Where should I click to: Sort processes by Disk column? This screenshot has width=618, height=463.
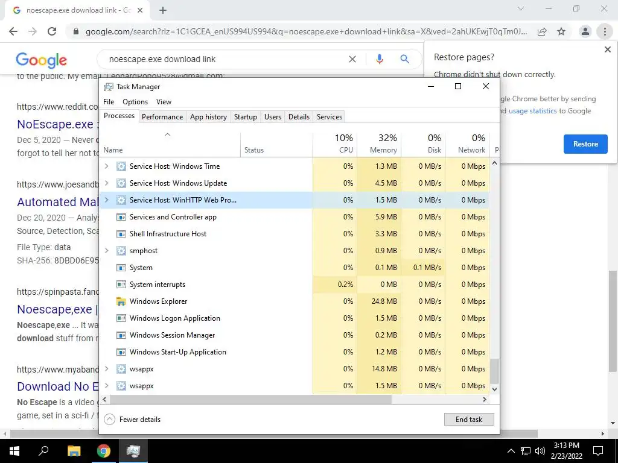click(423, 144)
